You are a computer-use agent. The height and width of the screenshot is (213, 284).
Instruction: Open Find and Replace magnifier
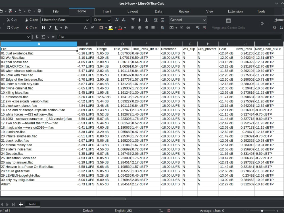(275, 28)
